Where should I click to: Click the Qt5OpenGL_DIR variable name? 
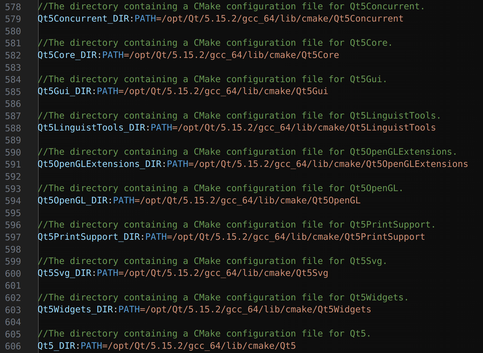point(73,200)
